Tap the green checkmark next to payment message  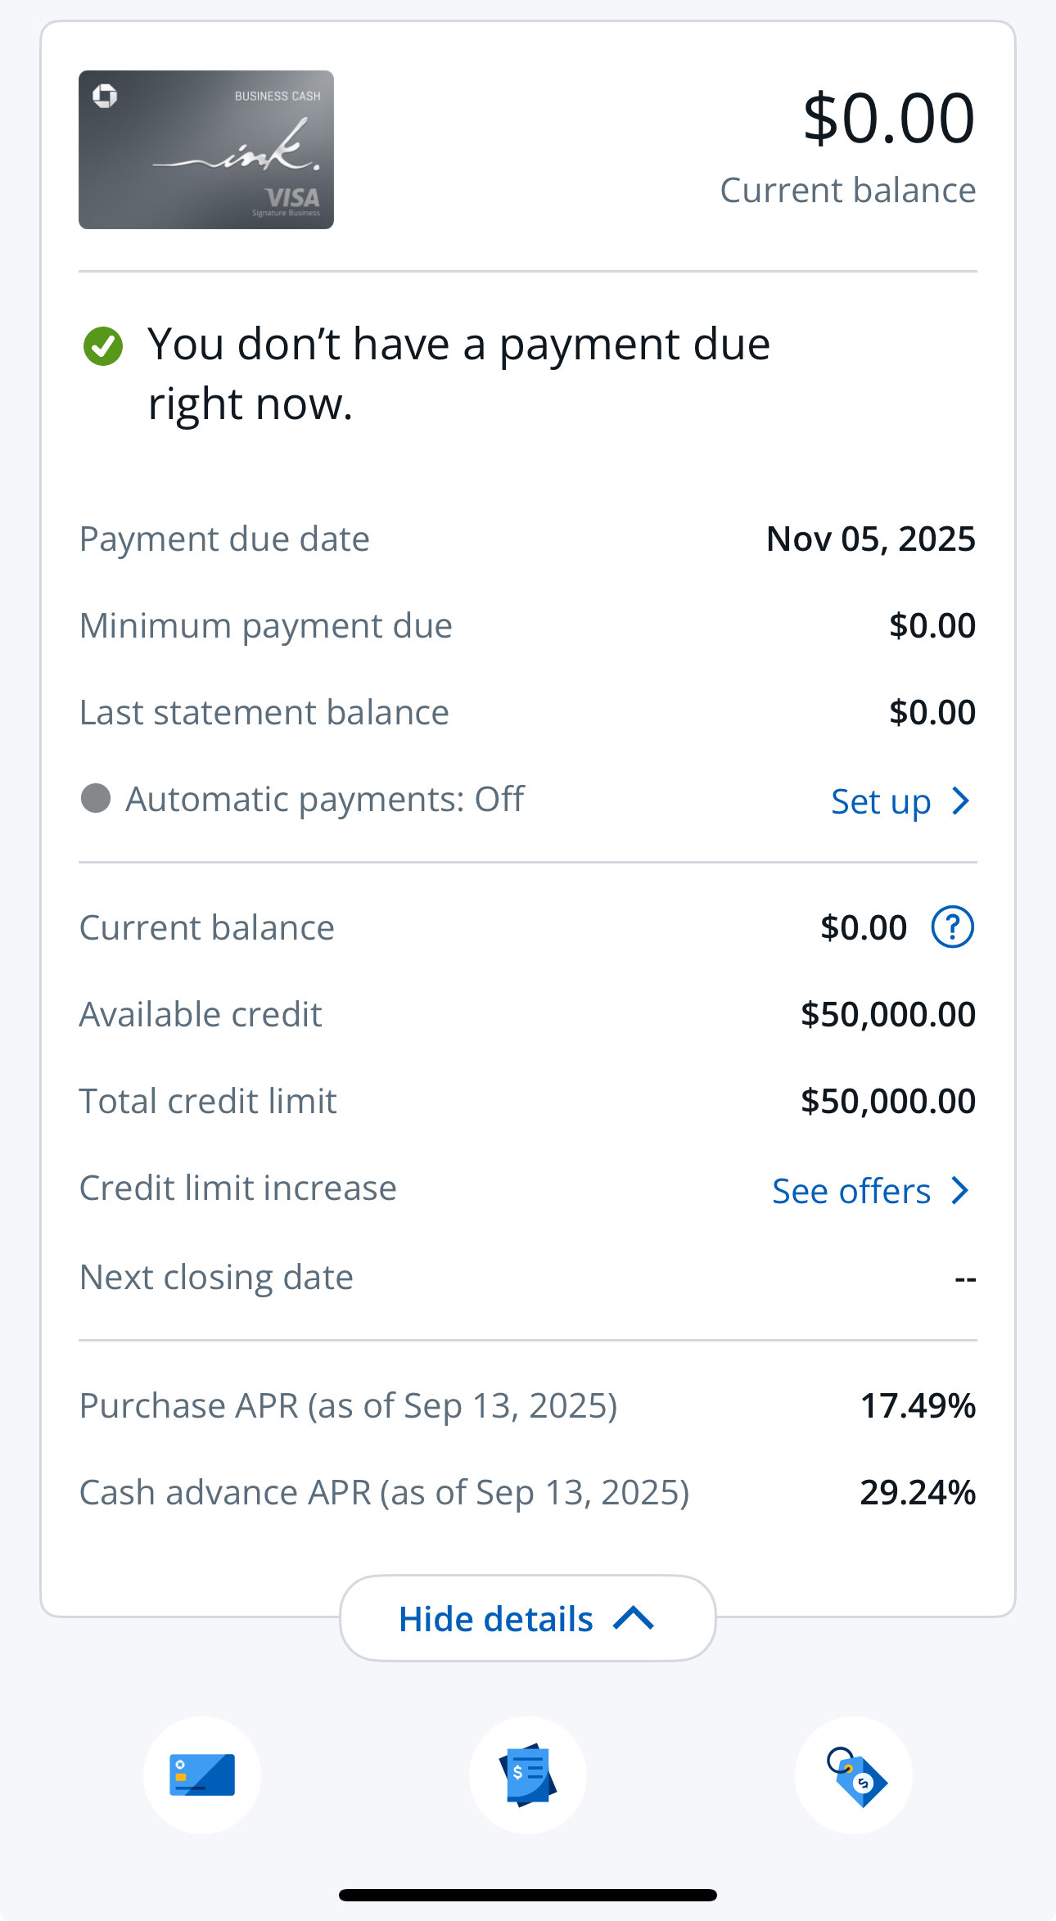(x=103, y=347)
